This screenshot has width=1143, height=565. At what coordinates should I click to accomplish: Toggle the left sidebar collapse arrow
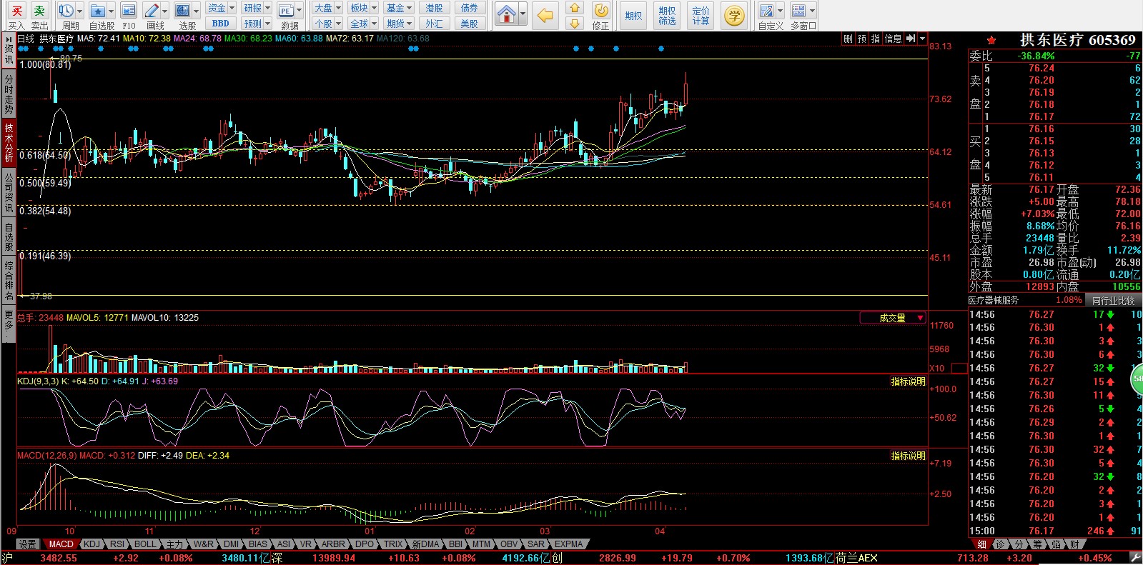(8, 39)
